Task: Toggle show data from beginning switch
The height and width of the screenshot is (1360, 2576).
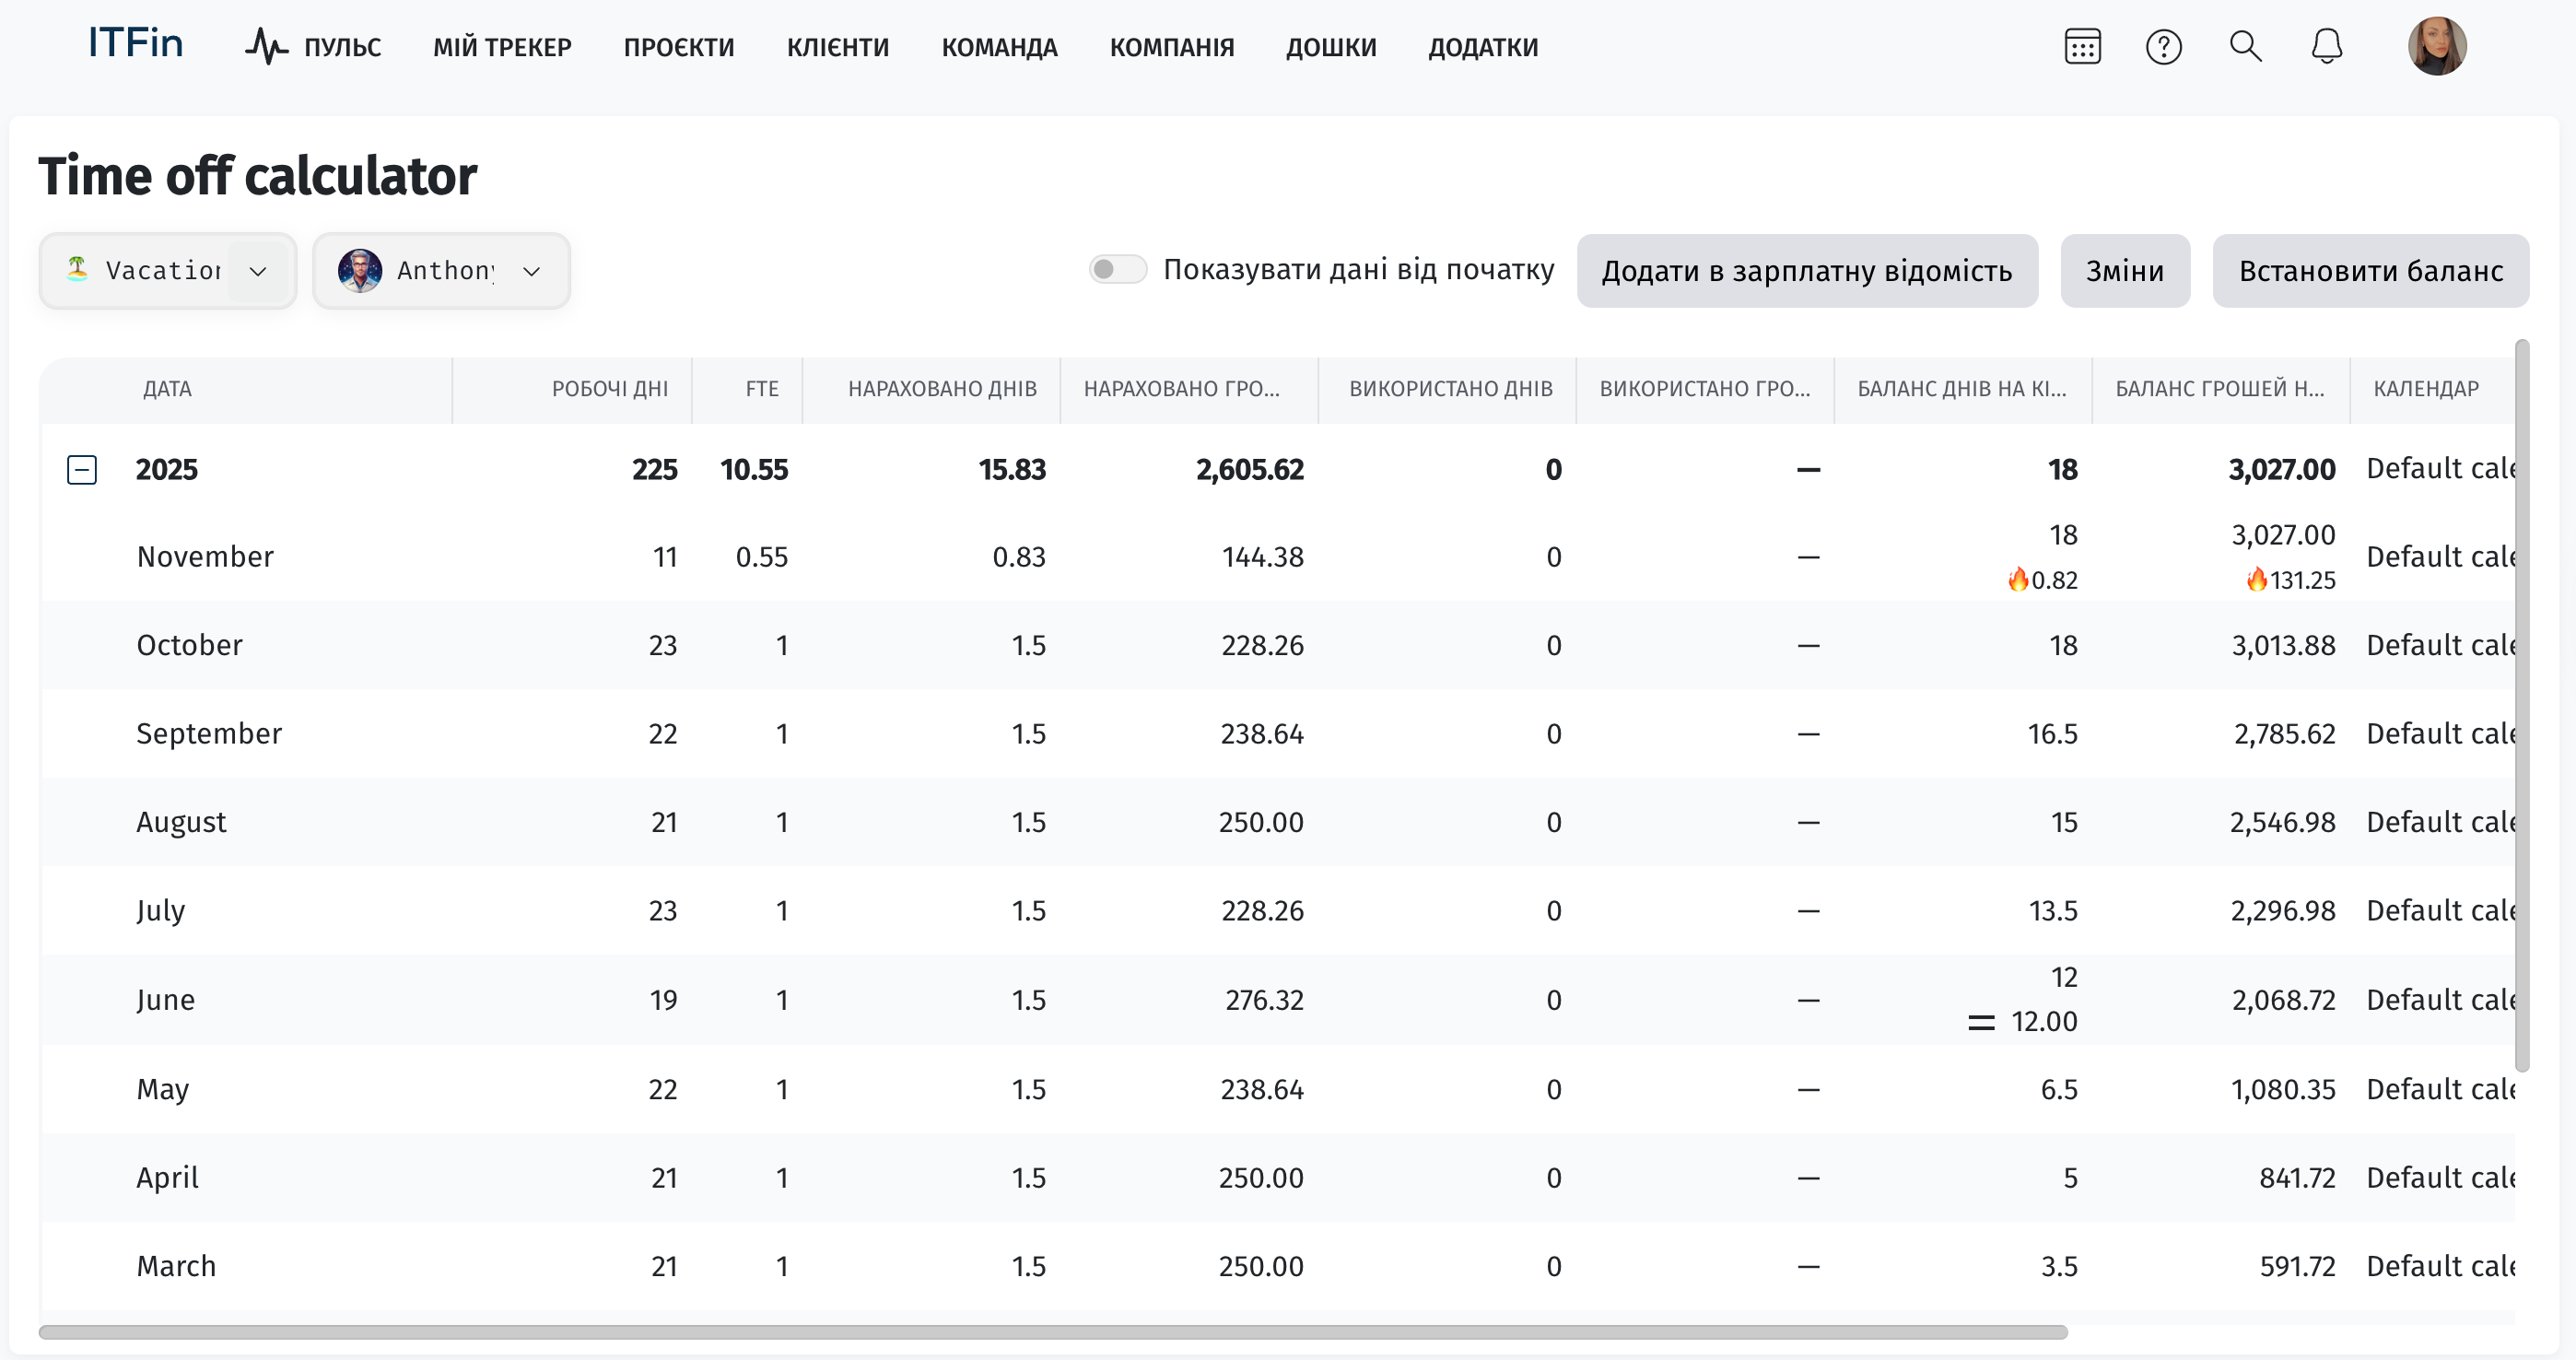Action: tap(1117, 270)
